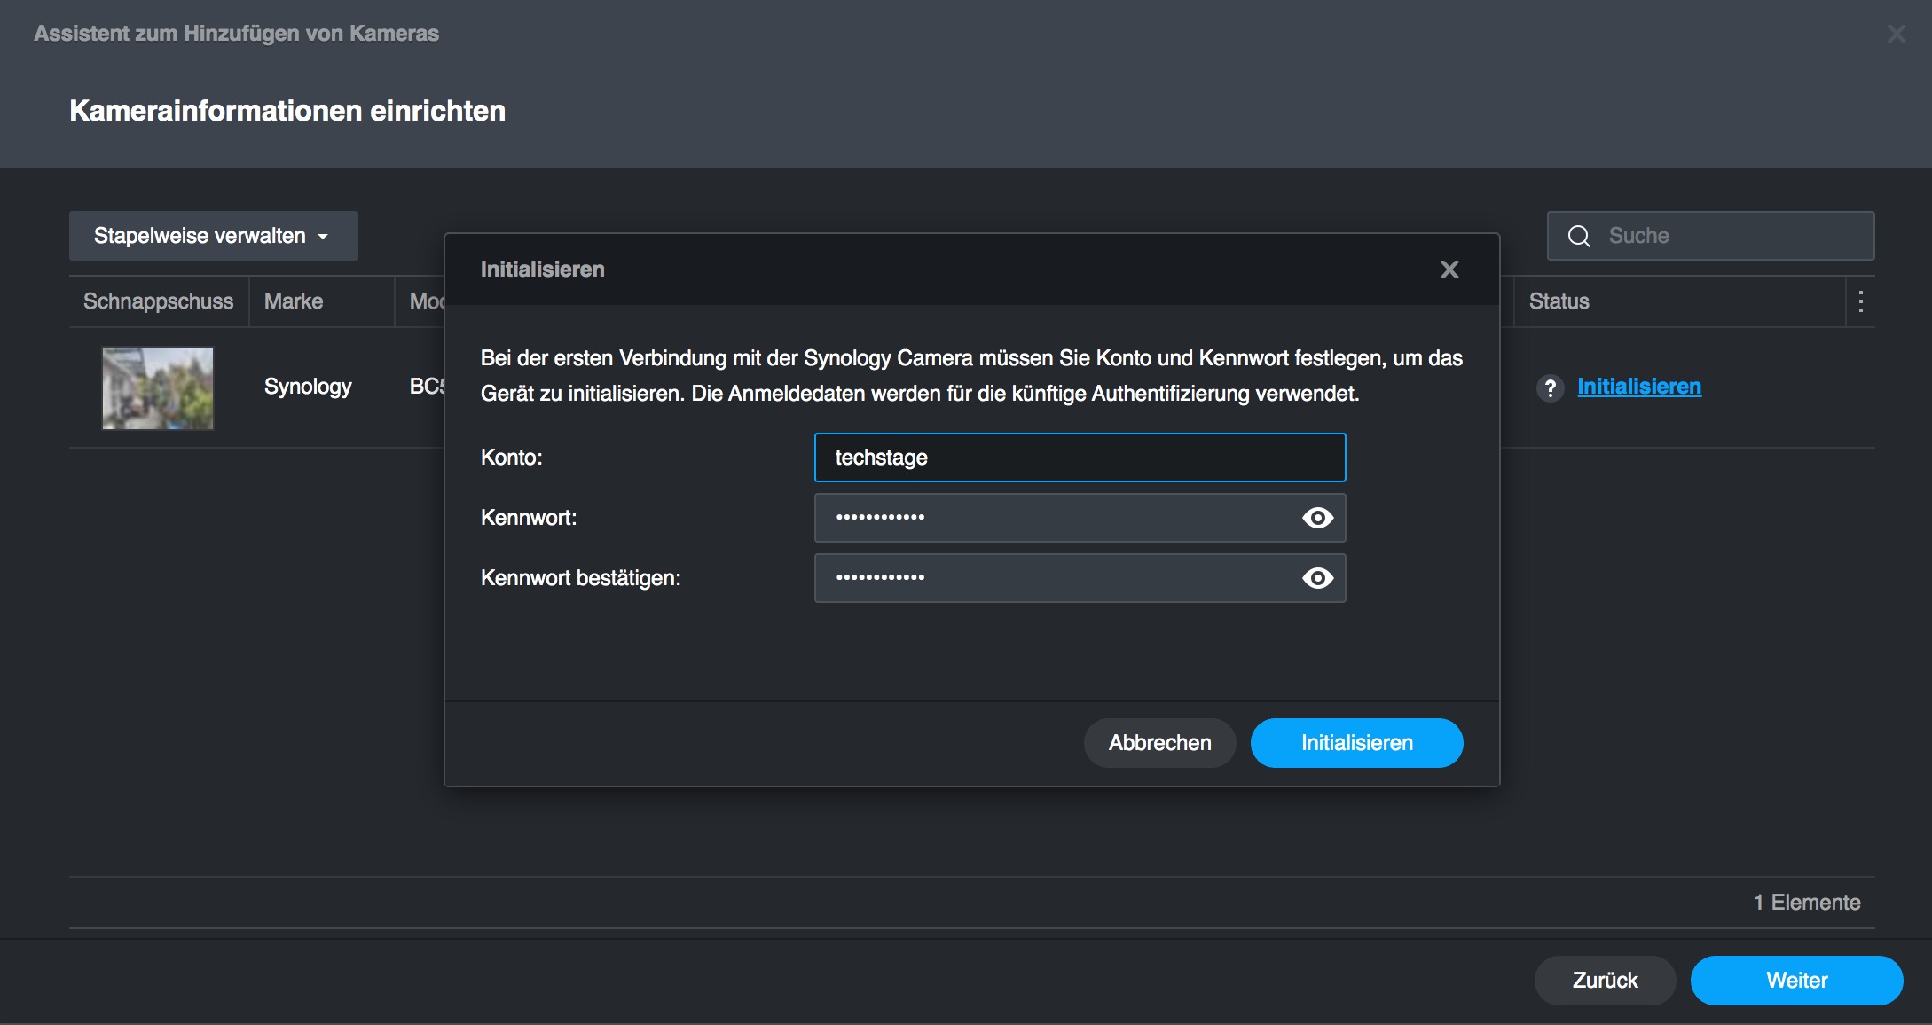This screenshot has height=1025, width=1932.
Task: Click Weiter to proceed
Action: tap(1796, 980)
